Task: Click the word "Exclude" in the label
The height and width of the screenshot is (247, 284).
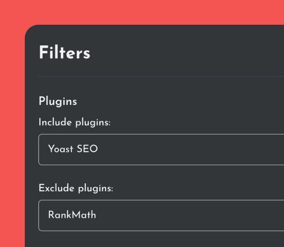Action: (55, 188)
